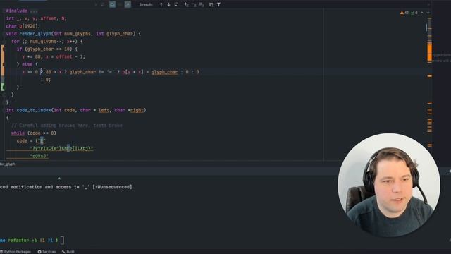This screenshot has width=451, height=254.
Task: Click the 'int _, x, y, offset, N;' line
Action: point(36,18)
